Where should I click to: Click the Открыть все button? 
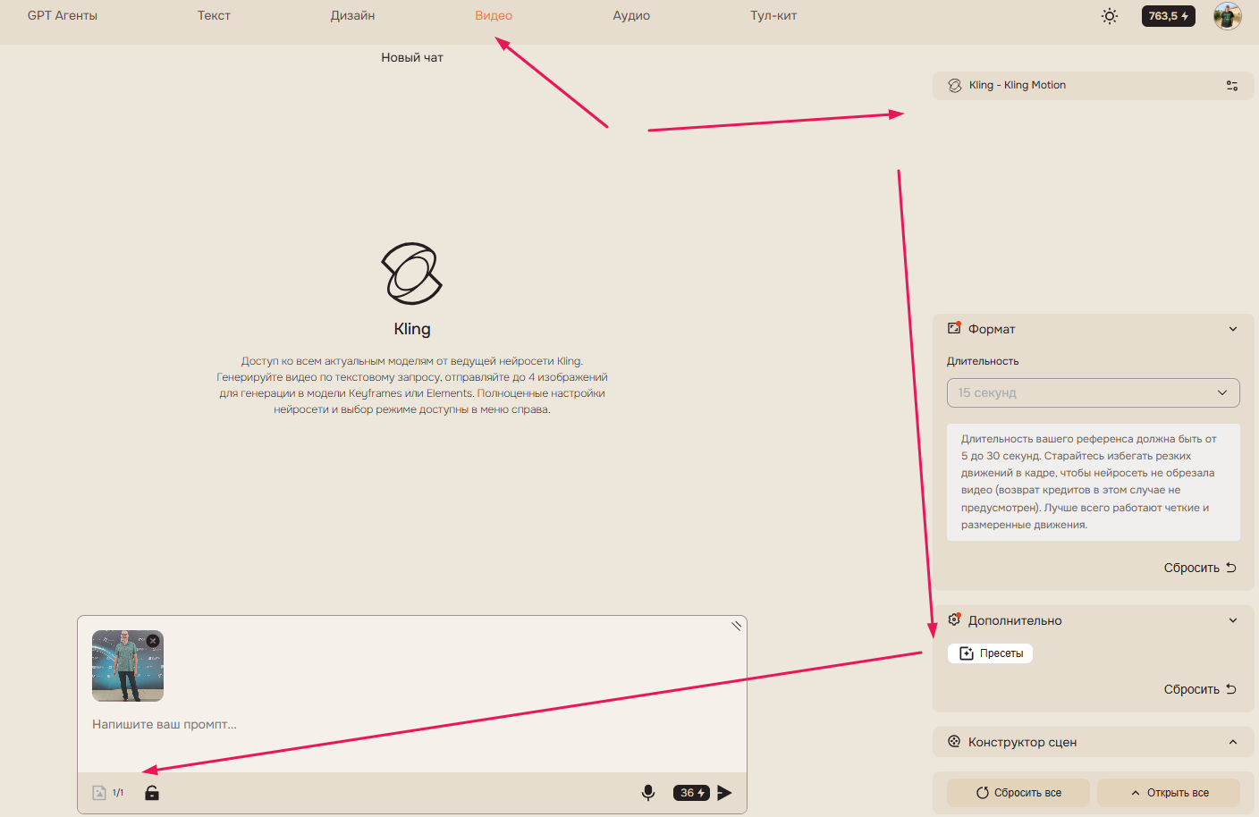pyautogui.click(x=1169, y=793)
